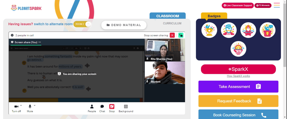Screen dimensions: 287x119
Task: Play audio waveform beside 'millions of years'
Action: [x=87, y=66]
